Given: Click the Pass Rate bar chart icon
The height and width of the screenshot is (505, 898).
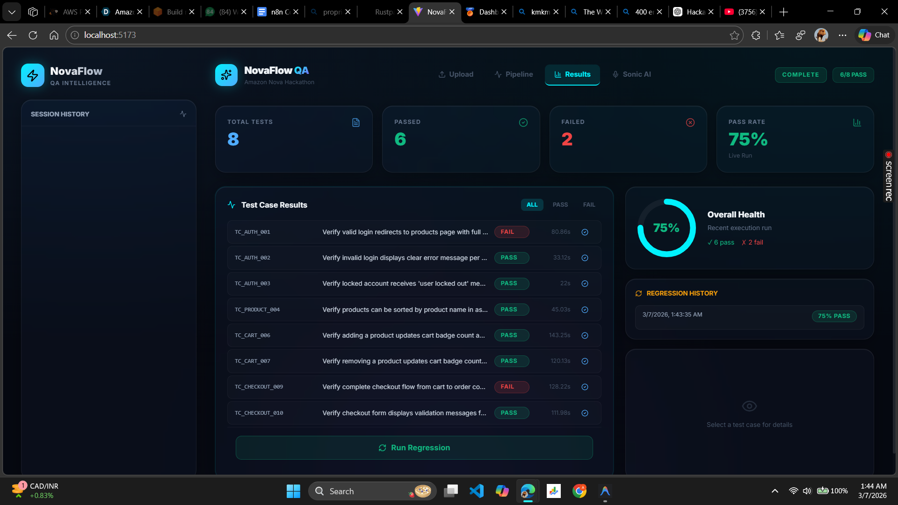Looking at the screenshot, I should (x=857, y=123).
